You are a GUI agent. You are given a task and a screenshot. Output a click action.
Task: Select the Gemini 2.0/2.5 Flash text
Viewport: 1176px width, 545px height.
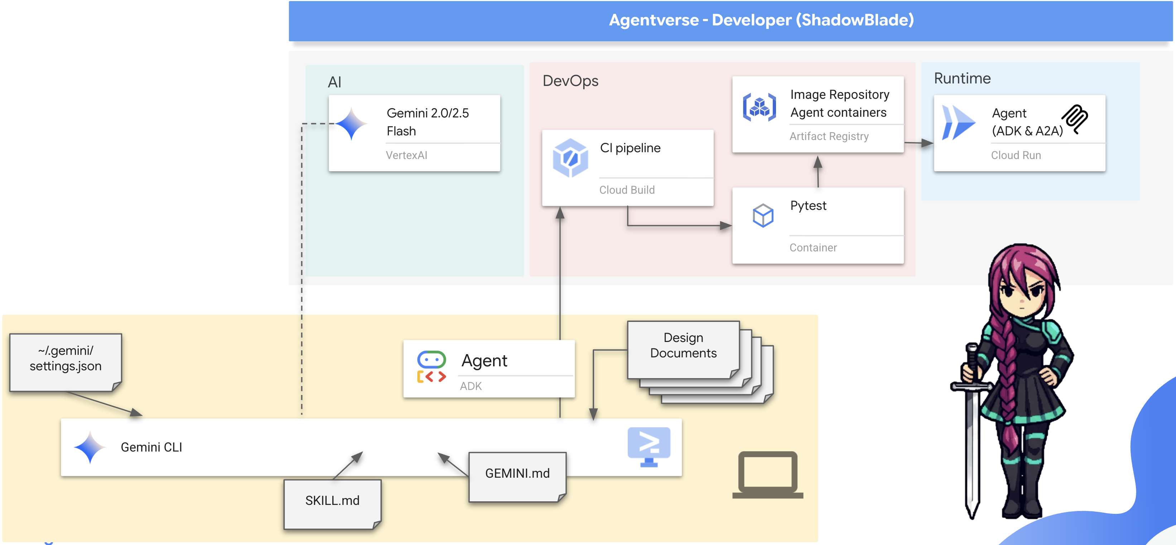(427, 122)
